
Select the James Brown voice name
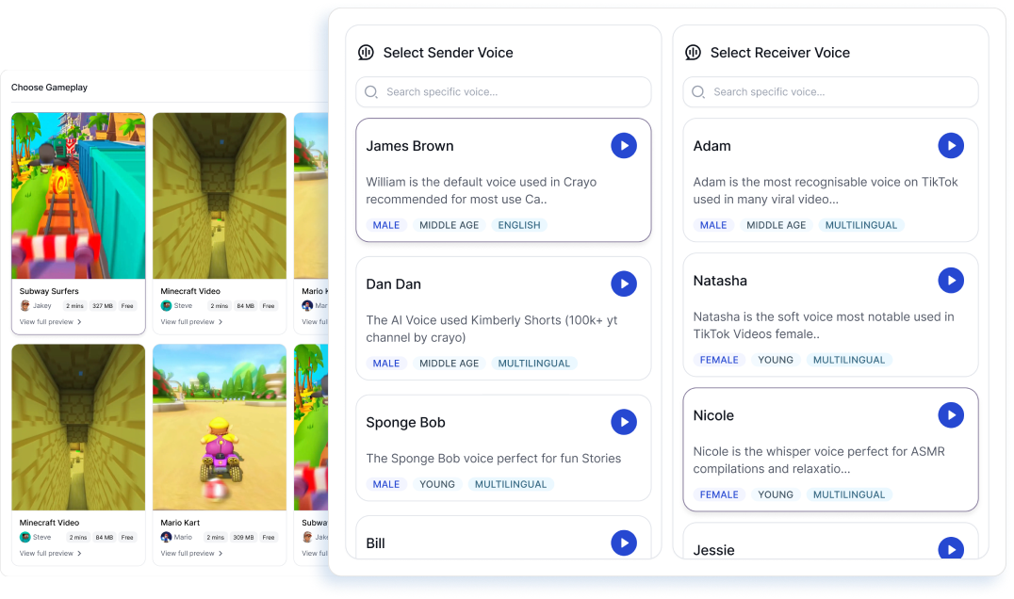410,146
